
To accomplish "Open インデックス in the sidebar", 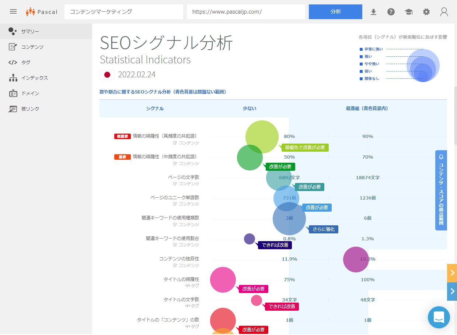I will [34, 78].
